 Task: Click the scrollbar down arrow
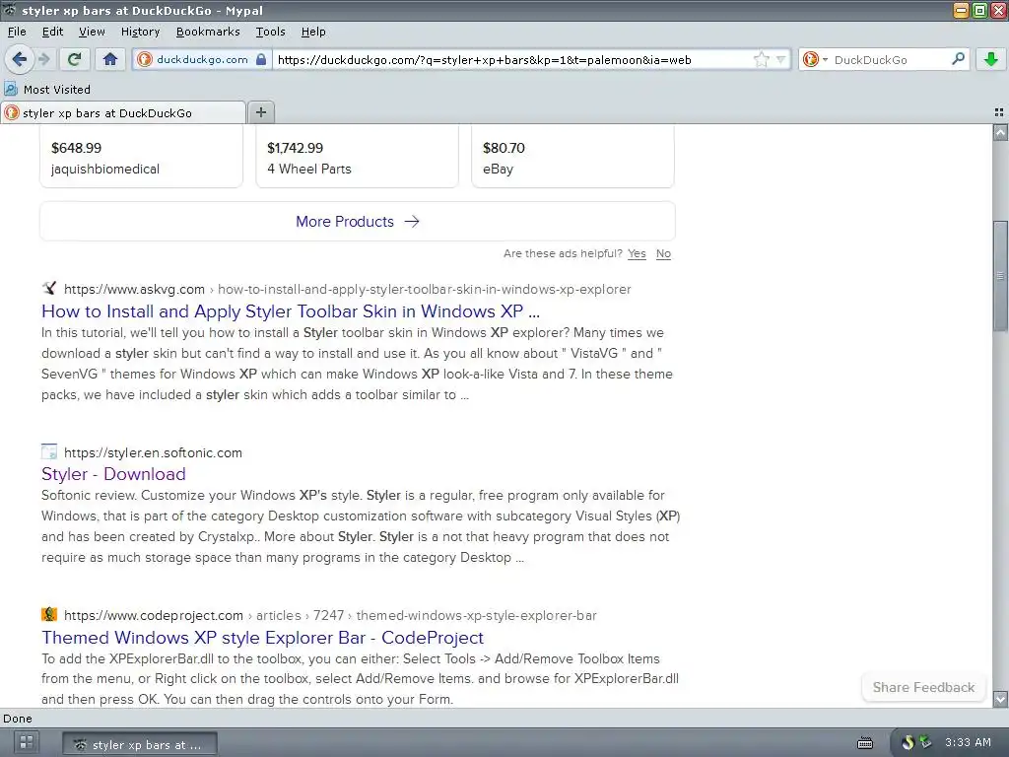coord(1000,699)
